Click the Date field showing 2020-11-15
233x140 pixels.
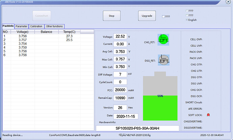coord(126,116)
